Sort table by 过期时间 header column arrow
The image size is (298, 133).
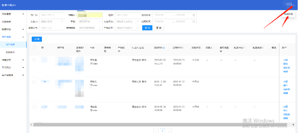click(183, 48)
